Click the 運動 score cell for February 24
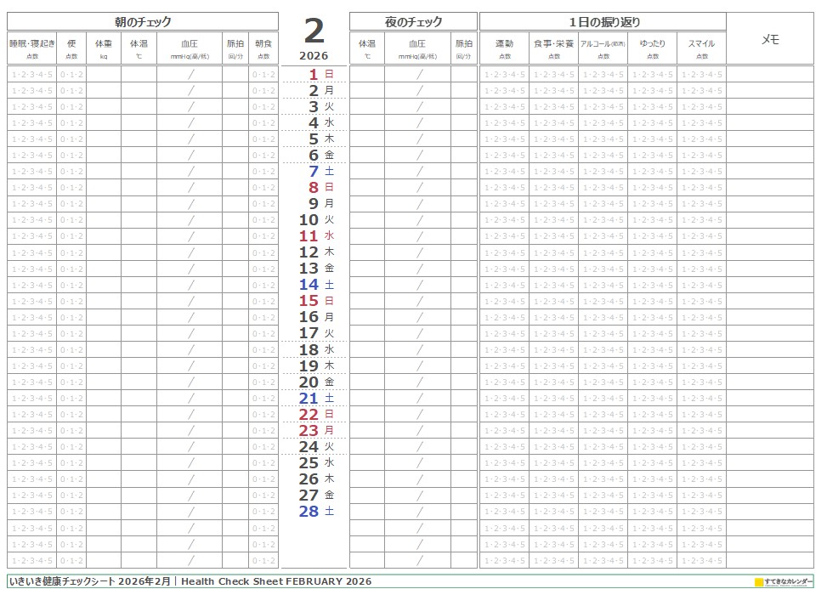 pos(504,446)
